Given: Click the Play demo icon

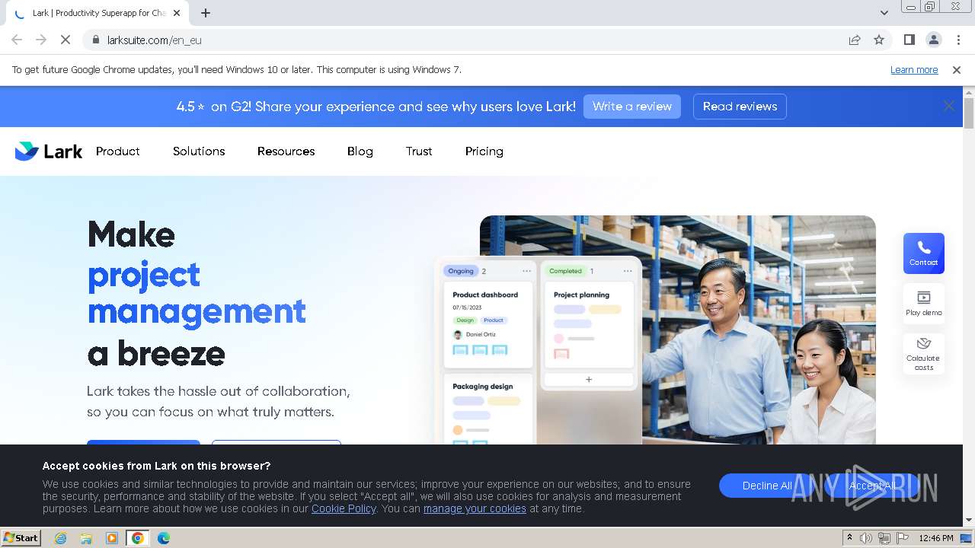Looking at the screenshot, I should click(923, 303).
